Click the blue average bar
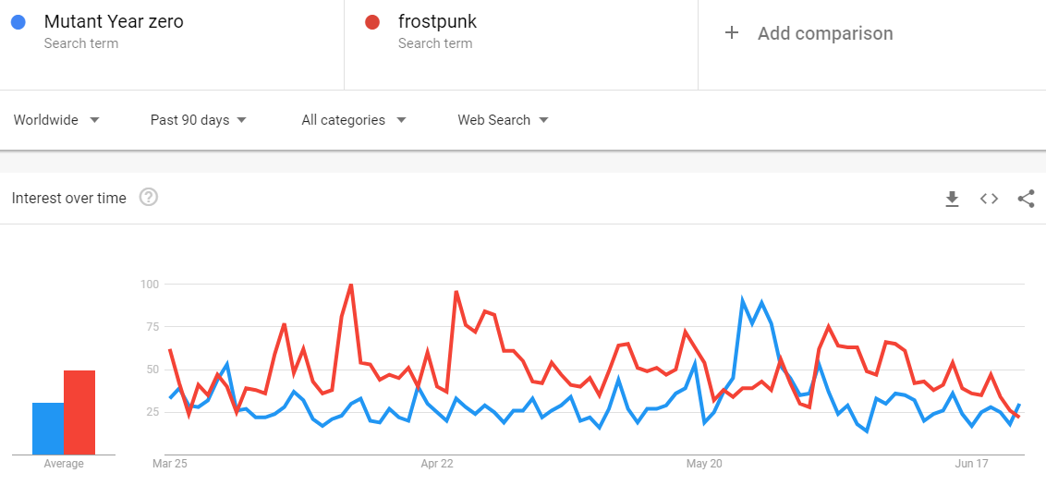 [48, 429]
